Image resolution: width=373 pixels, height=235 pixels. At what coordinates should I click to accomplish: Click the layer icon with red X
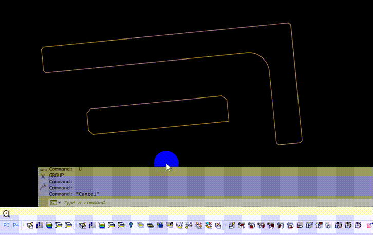tap(208, 225)
